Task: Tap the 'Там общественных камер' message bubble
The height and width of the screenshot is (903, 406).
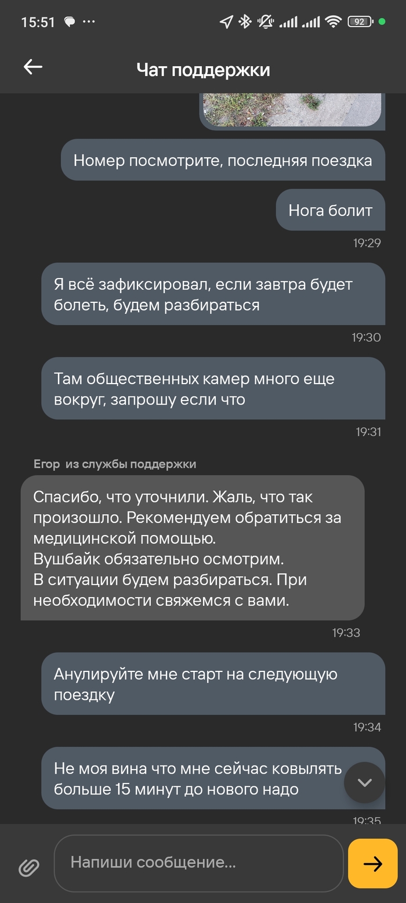Action: 213,388
